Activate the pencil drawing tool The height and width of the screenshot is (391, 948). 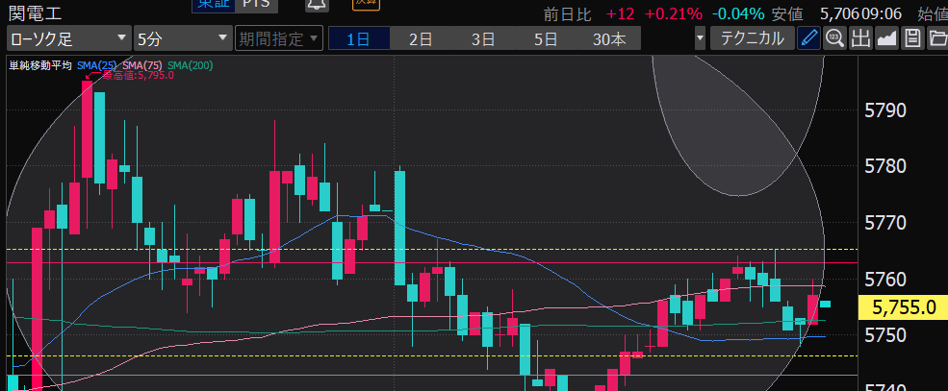[809, 38]
